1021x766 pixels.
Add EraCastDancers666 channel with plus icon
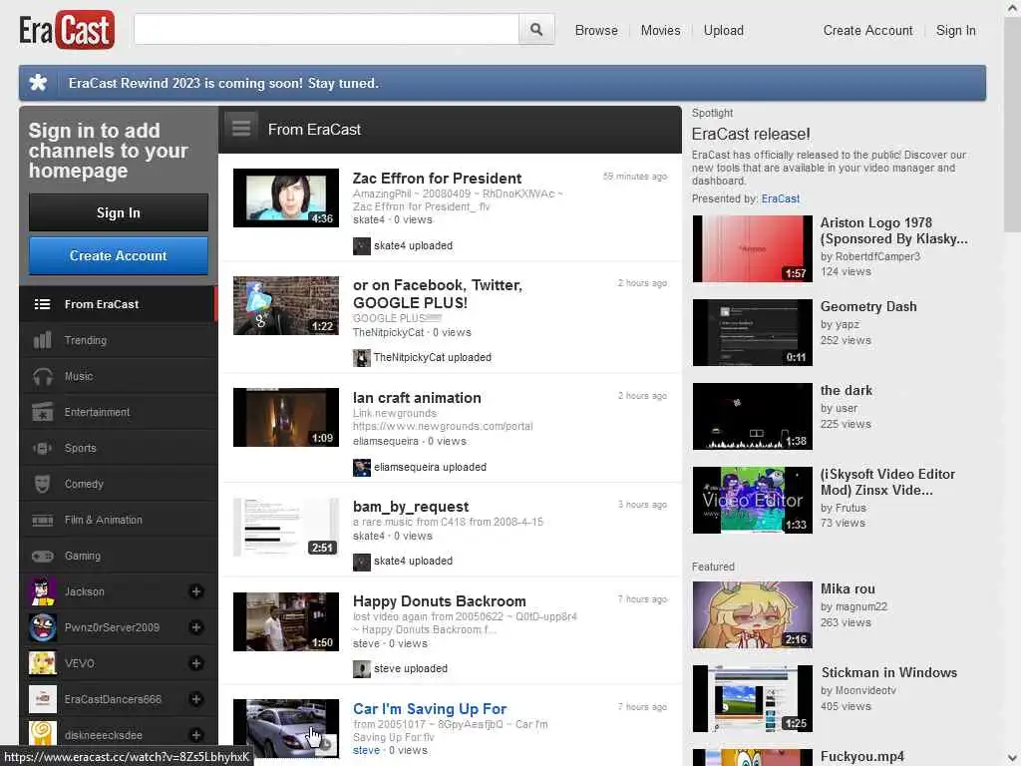(196, 699)
